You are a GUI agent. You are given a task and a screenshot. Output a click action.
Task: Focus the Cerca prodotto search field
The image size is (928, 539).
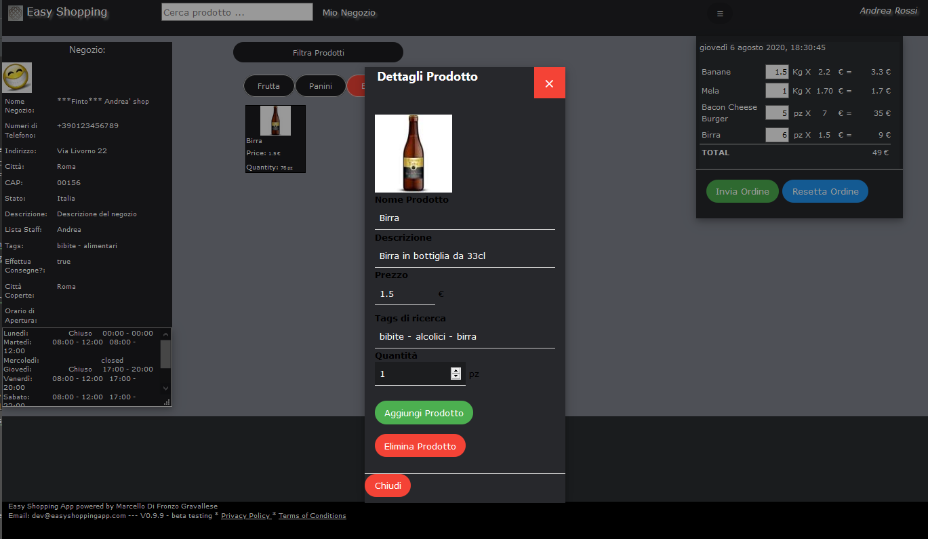click(x=237, y=12)
